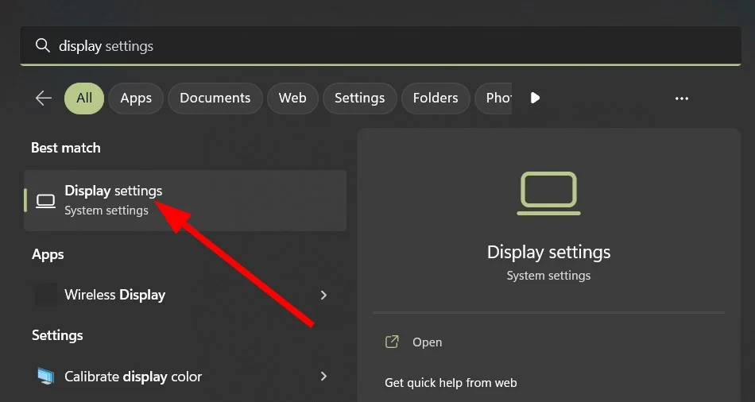Expand Calibrate display color chevron
Image resolution: width=755 pixels, height=402 pixels.
point(323,377)
